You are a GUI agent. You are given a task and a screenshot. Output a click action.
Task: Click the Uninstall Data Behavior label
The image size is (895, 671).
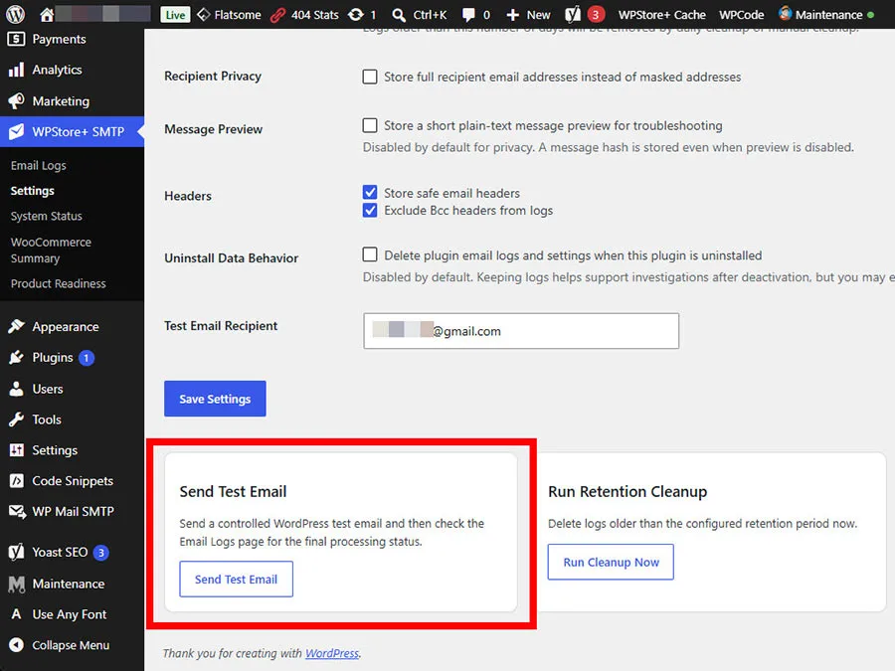[231, 257]
